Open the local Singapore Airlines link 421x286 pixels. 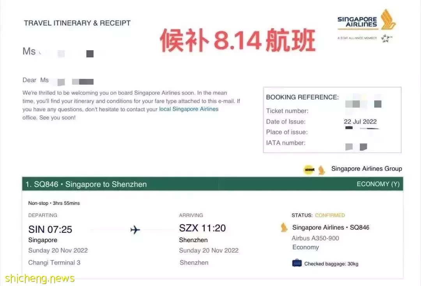click(189, 109)
